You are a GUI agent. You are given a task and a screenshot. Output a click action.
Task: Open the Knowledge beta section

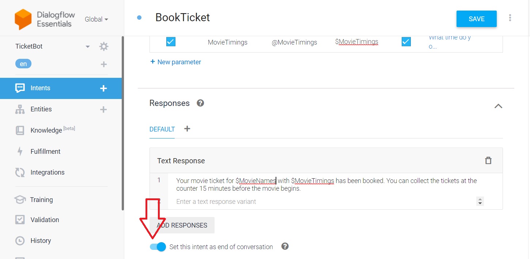(46, 130)
